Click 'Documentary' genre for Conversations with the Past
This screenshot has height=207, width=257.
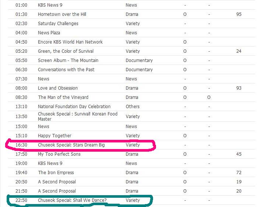(139, 69)
